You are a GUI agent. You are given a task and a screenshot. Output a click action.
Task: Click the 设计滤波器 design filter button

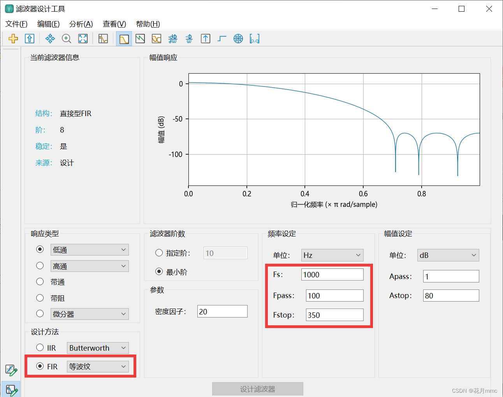pos(258,389)
